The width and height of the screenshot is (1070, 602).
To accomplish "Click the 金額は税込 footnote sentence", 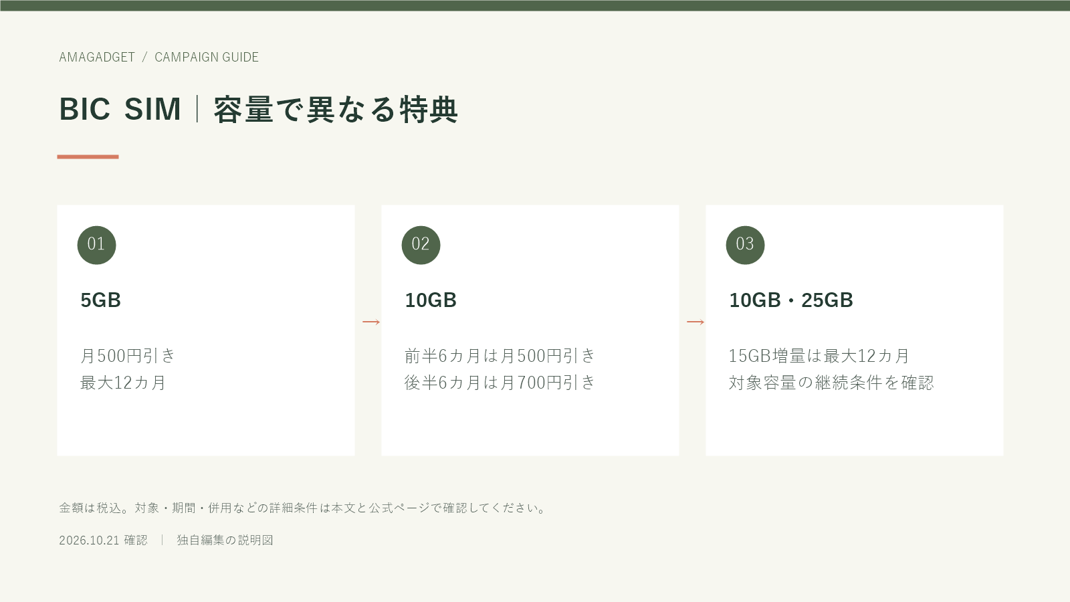I will coord(304,508).
